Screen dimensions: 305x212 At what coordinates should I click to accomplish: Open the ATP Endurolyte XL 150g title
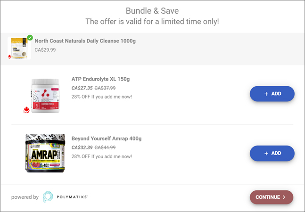(x=100, y=79)
